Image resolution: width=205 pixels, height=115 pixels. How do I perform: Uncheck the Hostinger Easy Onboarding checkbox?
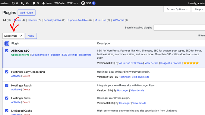click(x=7, y=72)
